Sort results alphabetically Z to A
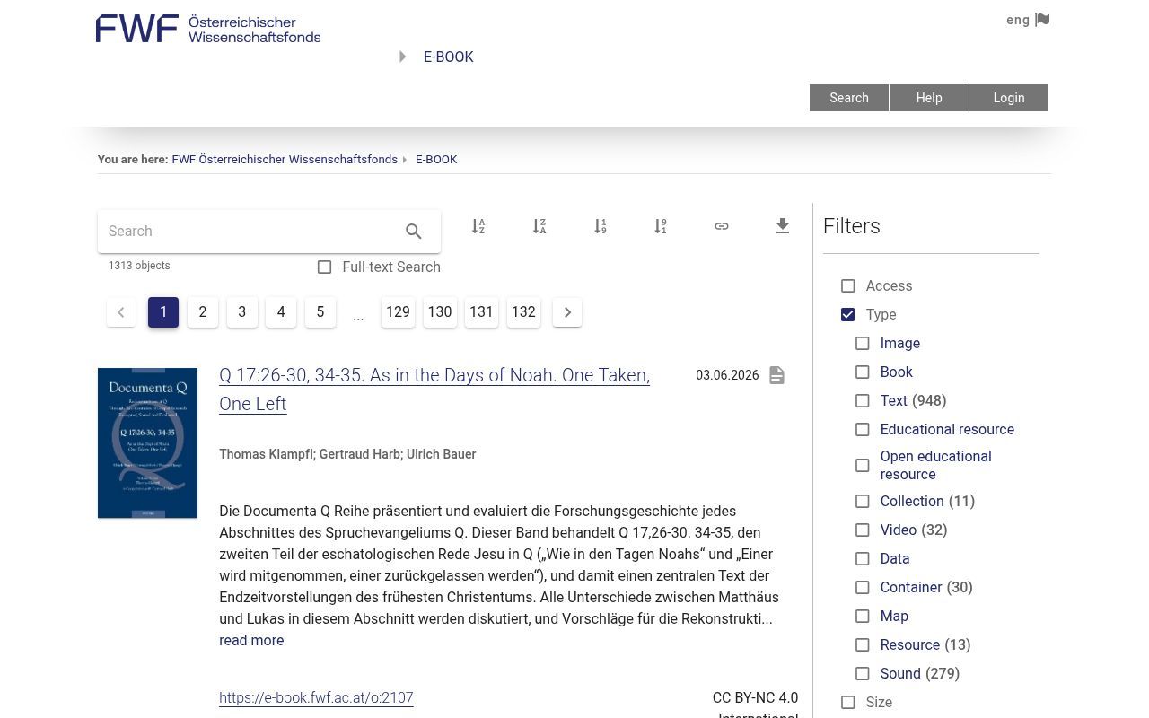The image size is (1149, 718). (539, 226)
